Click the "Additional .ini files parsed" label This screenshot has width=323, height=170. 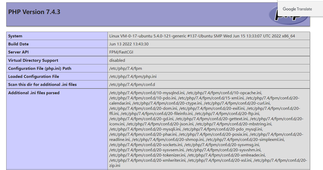coord(34,93)
